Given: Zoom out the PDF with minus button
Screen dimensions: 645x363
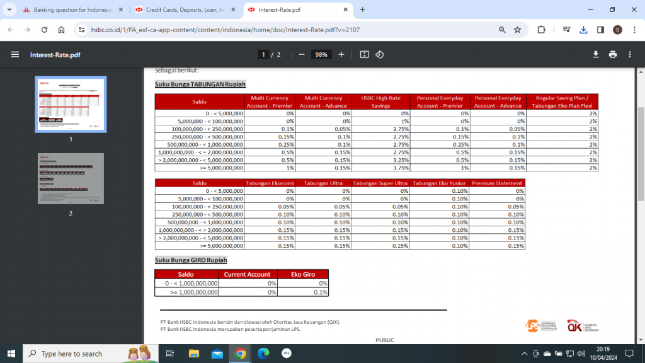Looking at the screenshot, I should (302, 54).
